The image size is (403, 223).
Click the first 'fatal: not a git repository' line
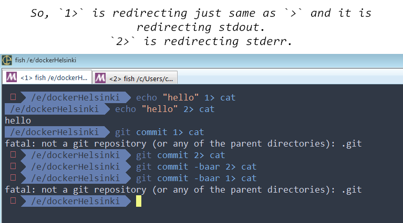pos(183,144)
